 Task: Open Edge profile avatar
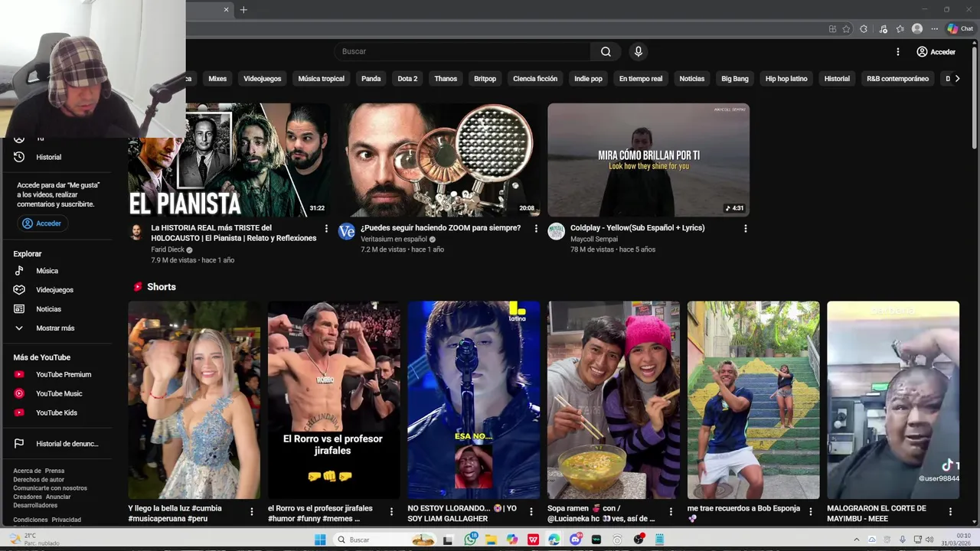coord(917,29)
